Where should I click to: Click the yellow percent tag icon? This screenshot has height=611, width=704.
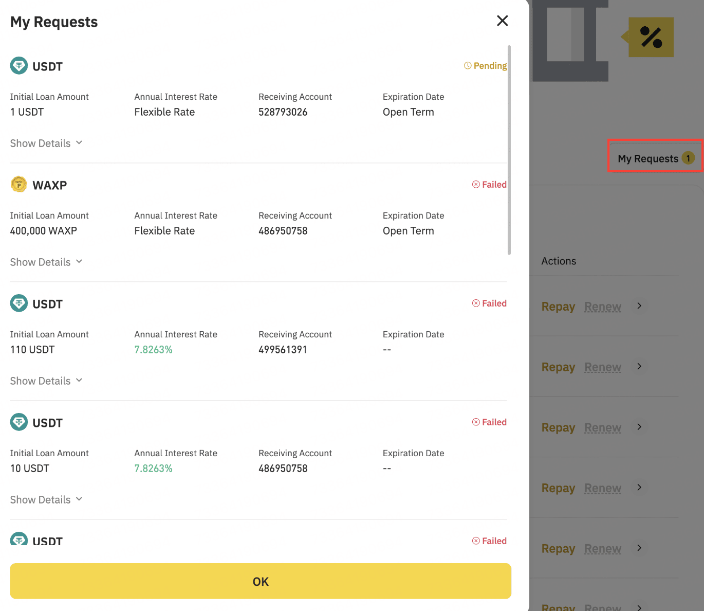tap(651, 37)
